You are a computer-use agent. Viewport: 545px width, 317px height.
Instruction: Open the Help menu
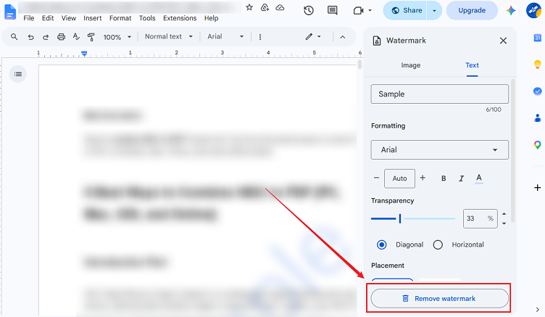[211, 18]
